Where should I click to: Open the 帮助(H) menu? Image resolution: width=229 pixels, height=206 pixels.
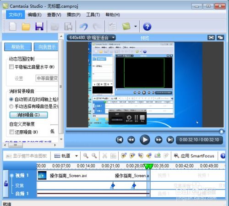coord(113,15)
